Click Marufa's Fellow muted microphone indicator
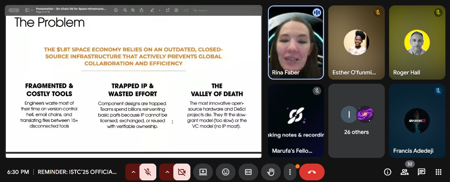 (x=317, y=91)
